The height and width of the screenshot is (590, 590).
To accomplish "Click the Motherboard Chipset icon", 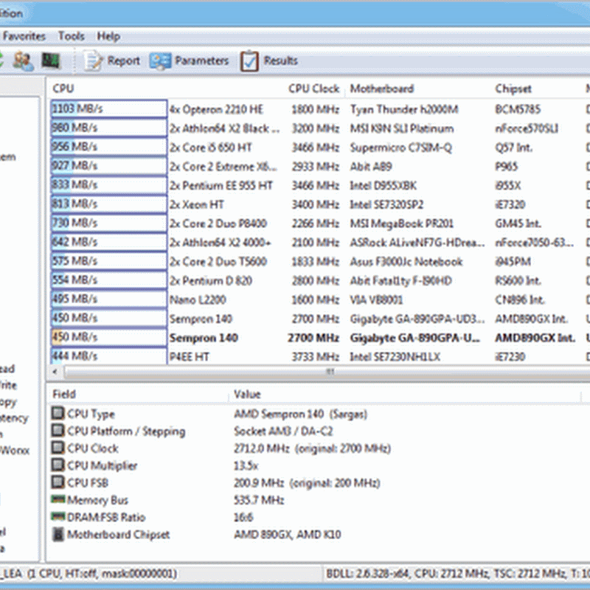I will click(x=58, y=535).
